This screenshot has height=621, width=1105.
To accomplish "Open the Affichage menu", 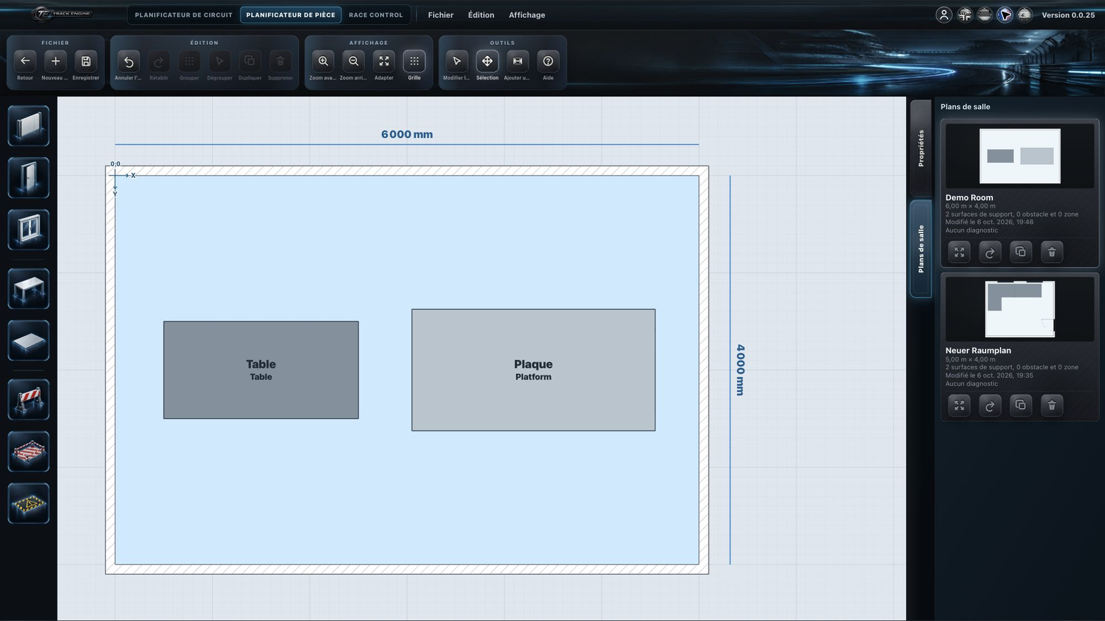I will (x=527, y=14).
